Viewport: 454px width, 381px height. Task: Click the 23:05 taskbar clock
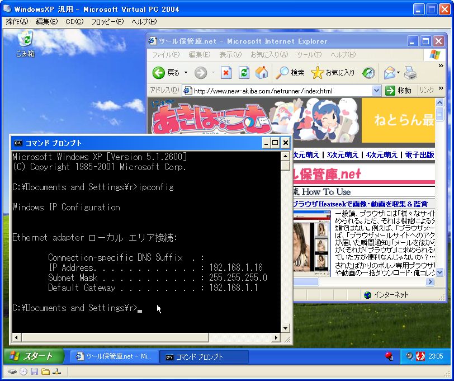pos(435,356)
